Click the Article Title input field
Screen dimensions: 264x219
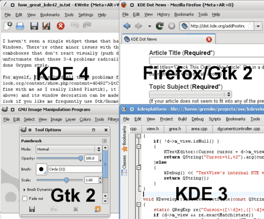[x=206, y=60]
